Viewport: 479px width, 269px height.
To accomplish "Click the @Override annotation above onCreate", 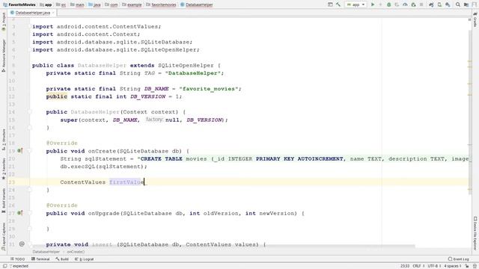I will (61, 143).
